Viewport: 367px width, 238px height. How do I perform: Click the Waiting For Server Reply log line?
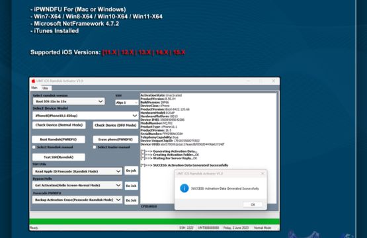(169, 158)
